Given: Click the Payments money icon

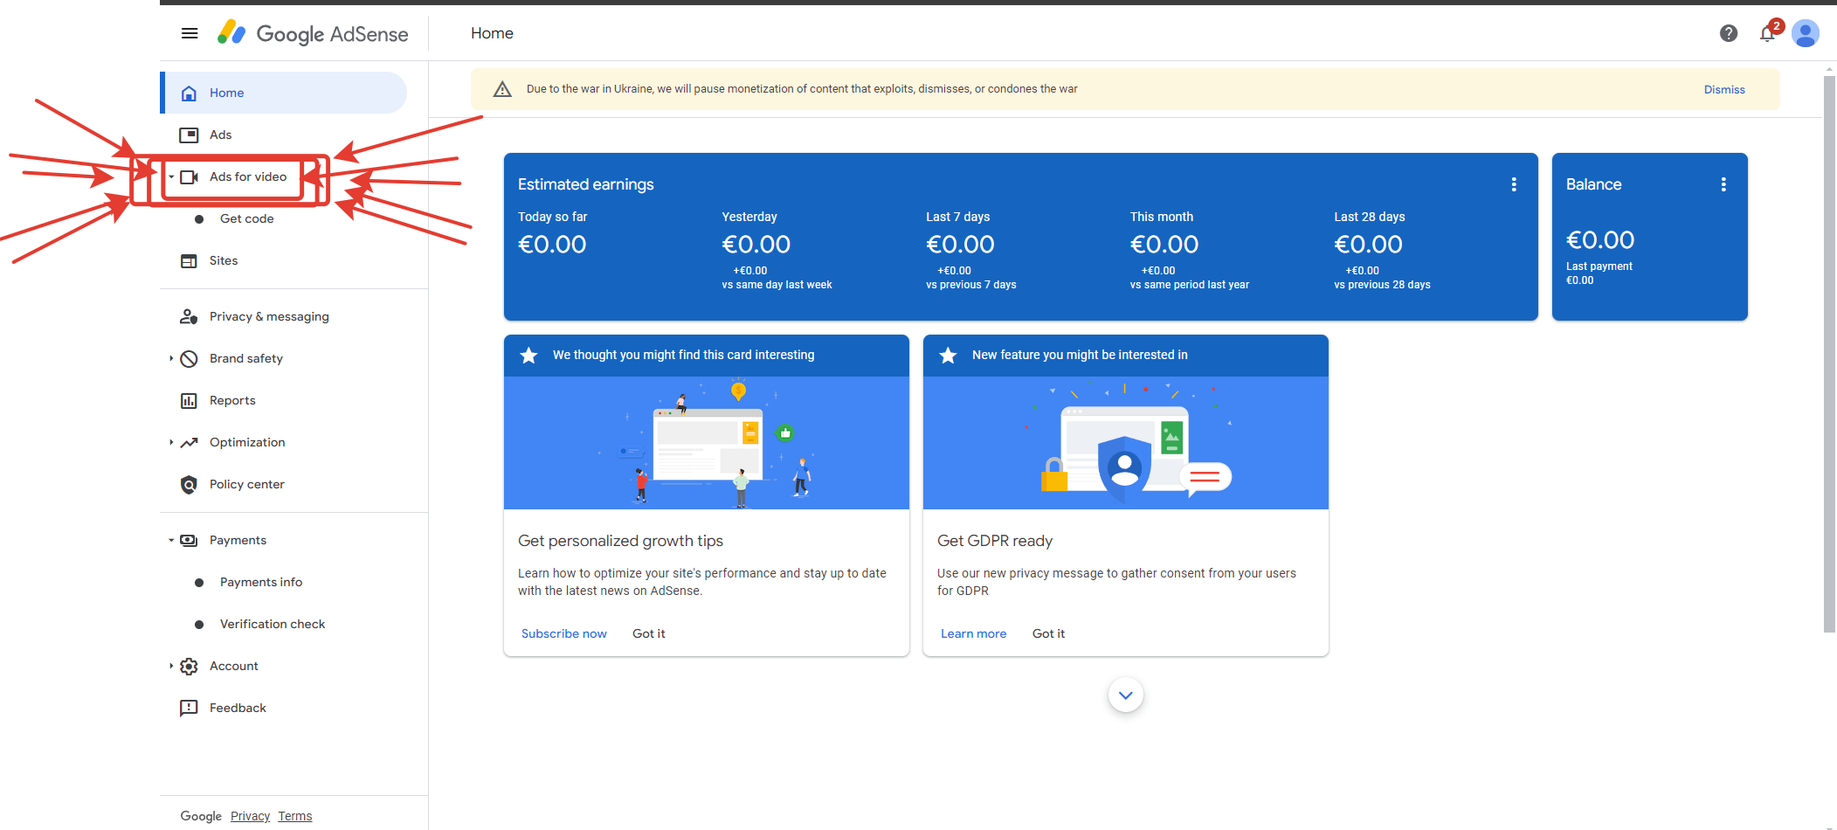Looking at the screenshot, I should pyautogui.click(x=189, y=541).
